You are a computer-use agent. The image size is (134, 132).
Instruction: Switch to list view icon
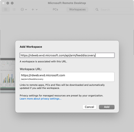coord(14,9)
